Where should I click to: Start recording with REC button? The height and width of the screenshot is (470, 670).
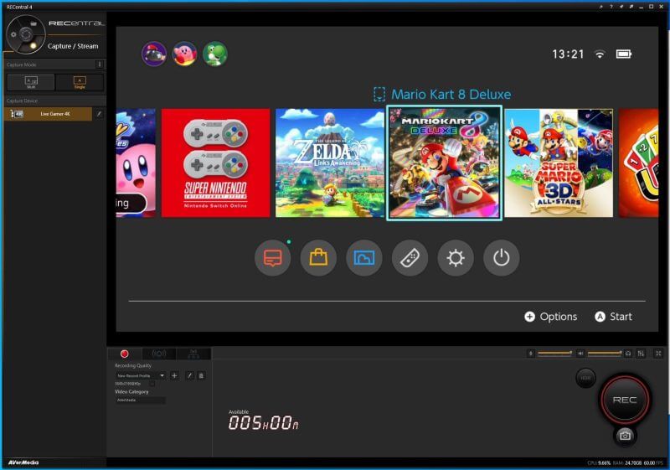point(625,400)
